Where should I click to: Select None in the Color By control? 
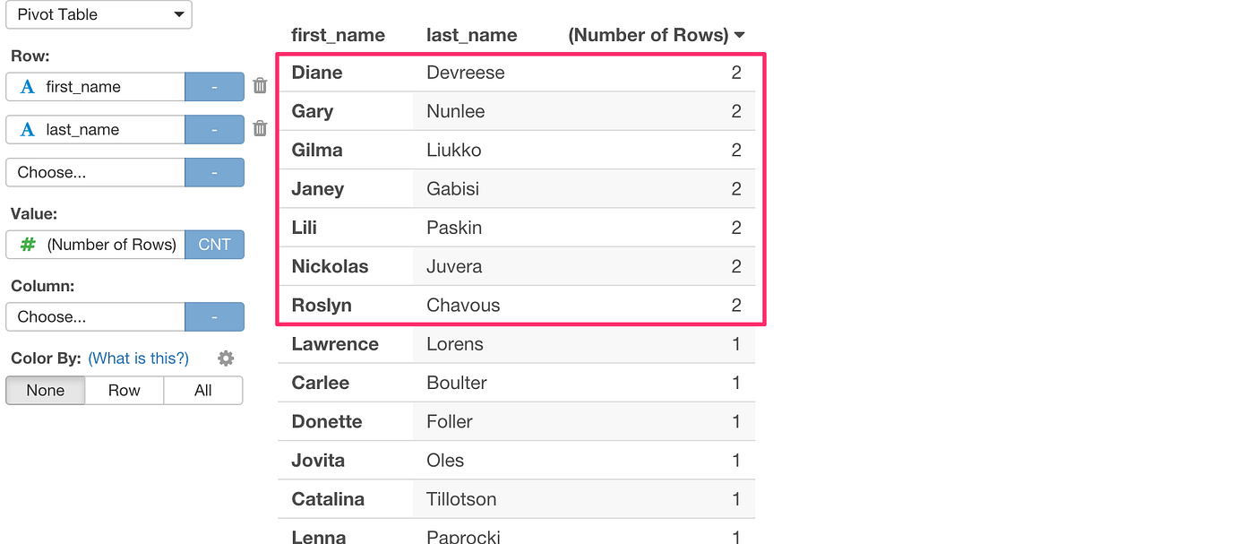point(45,390)
